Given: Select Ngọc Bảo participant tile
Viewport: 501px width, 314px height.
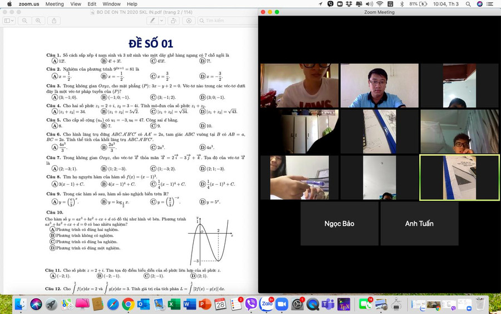Looking at the screenshot, I should 340,224.
